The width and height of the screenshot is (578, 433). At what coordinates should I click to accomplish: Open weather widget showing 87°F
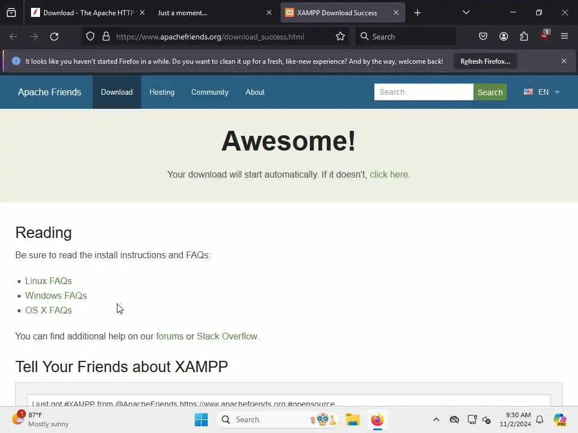[x=40, y=419]
